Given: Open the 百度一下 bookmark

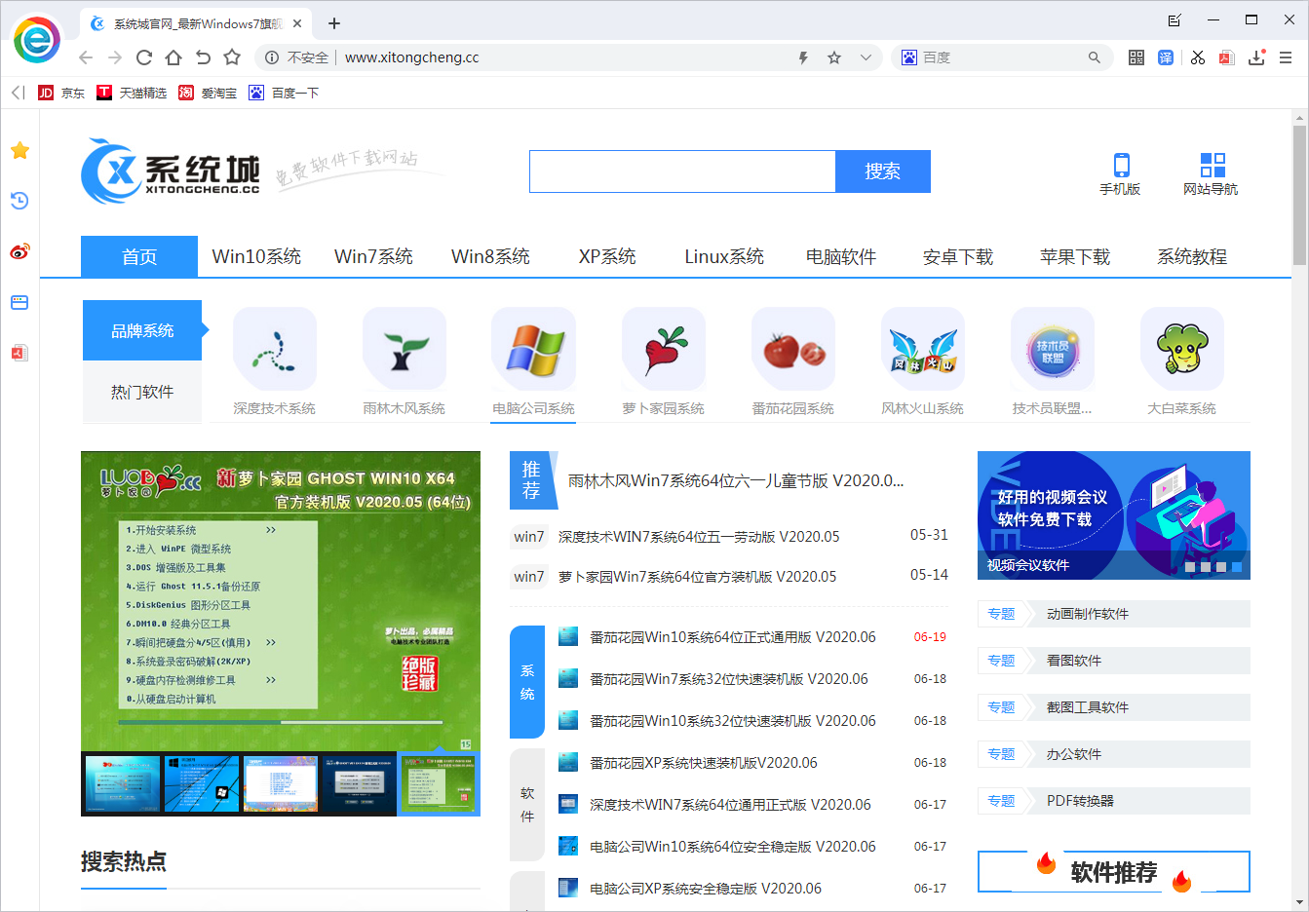Looking at the screenshot, I should 284,93.
